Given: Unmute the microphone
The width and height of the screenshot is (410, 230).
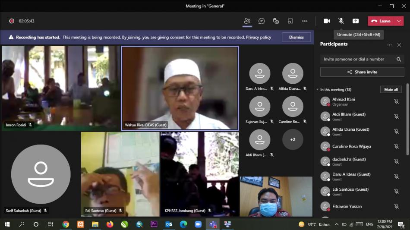Looking at the screenshot, I should tap(341, 21).
